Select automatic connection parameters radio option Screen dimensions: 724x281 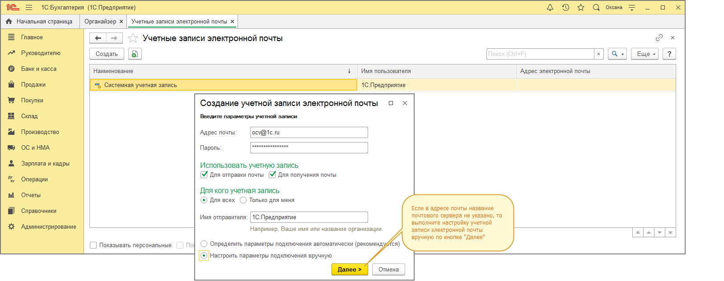click(x=204, y=244)
